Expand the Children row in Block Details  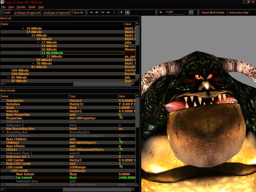pos(3,143)
